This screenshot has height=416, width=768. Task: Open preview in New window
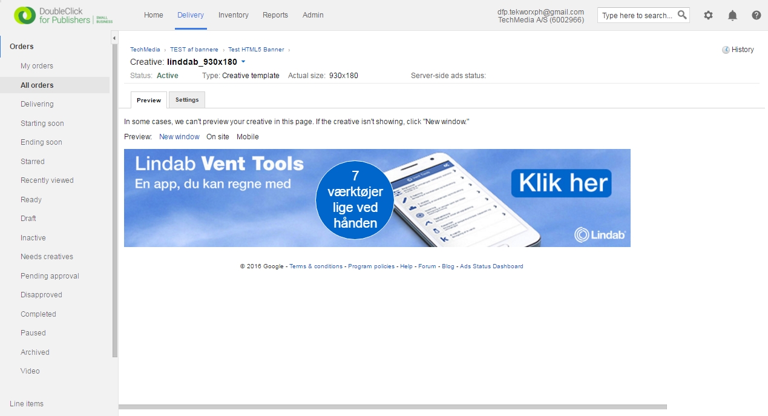pyautogui.click(x=179, y=137)
